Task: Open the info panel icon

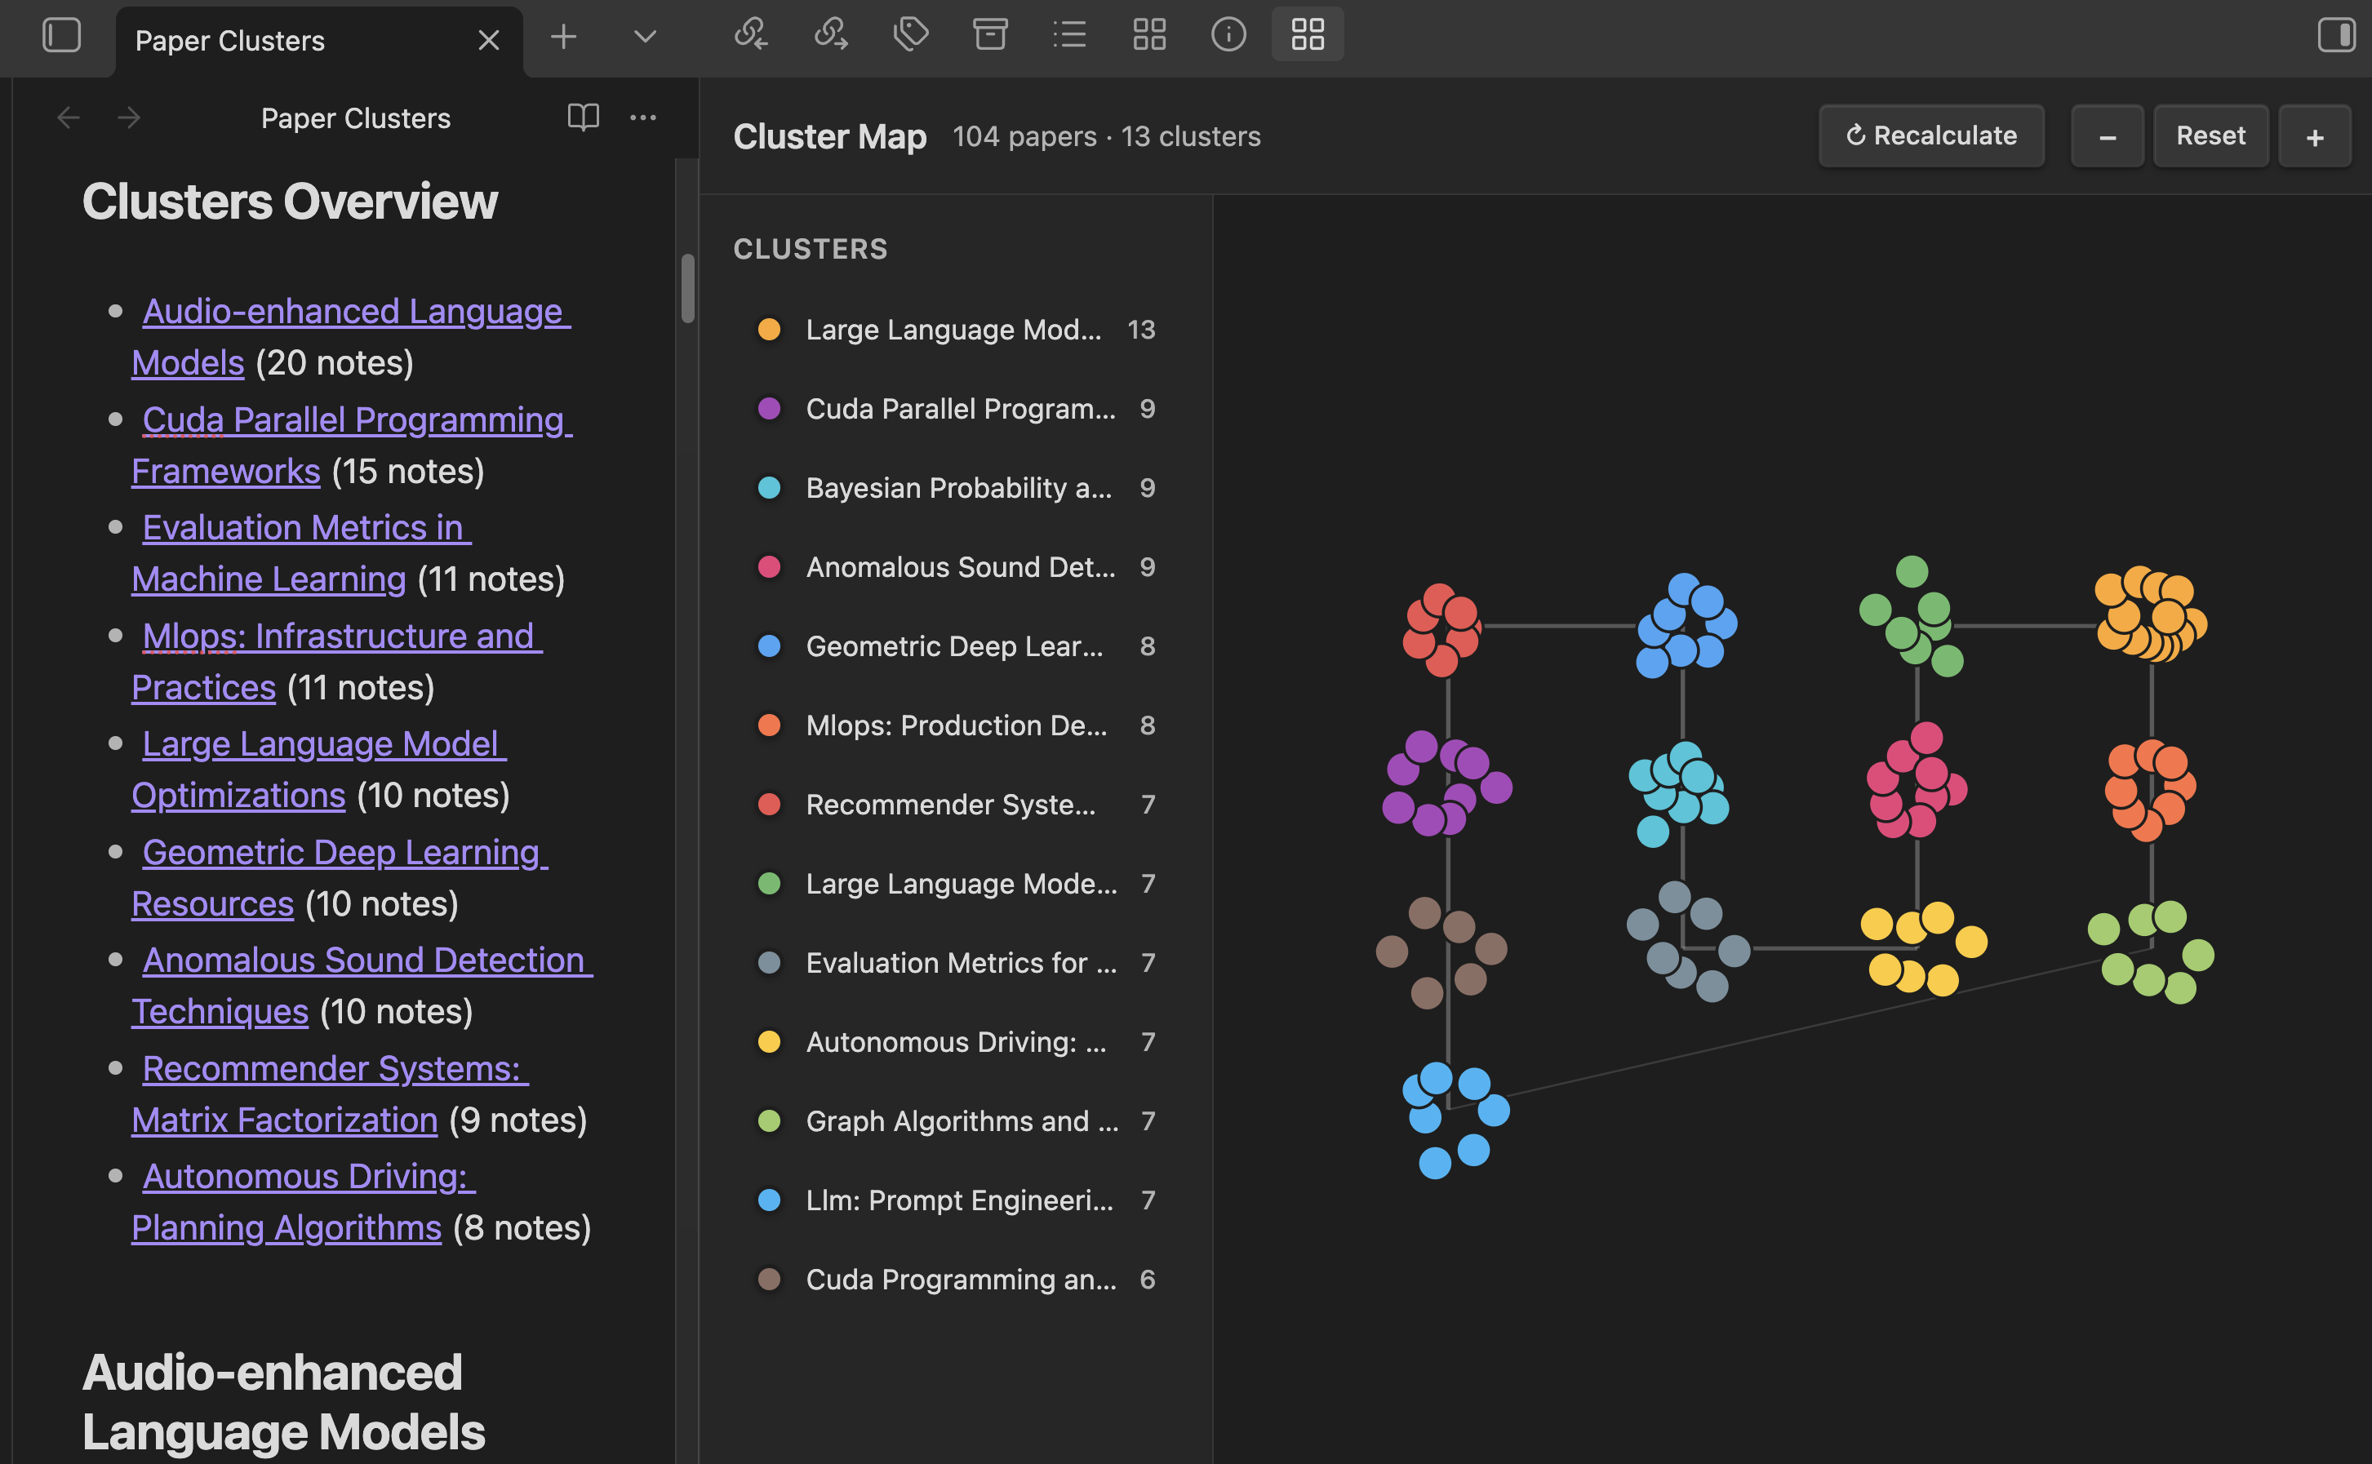Action: click(1228, 36)
